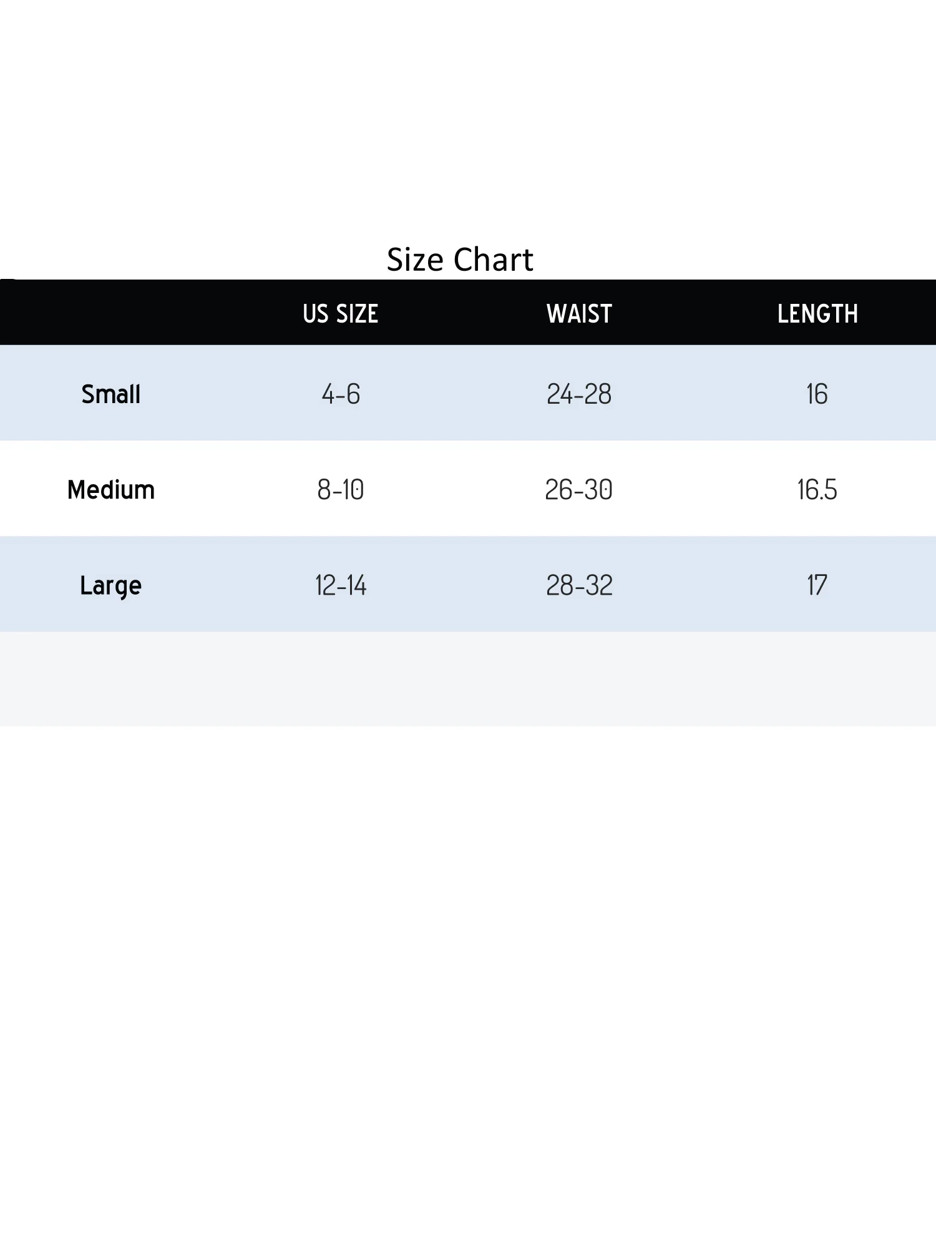
Task: Select the 12-14 US size cell
Action: point(341,585)
